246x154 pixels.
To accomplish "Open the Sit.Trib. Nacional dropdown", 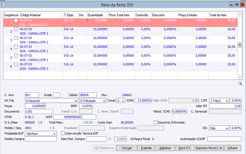I will coord(75,100).
